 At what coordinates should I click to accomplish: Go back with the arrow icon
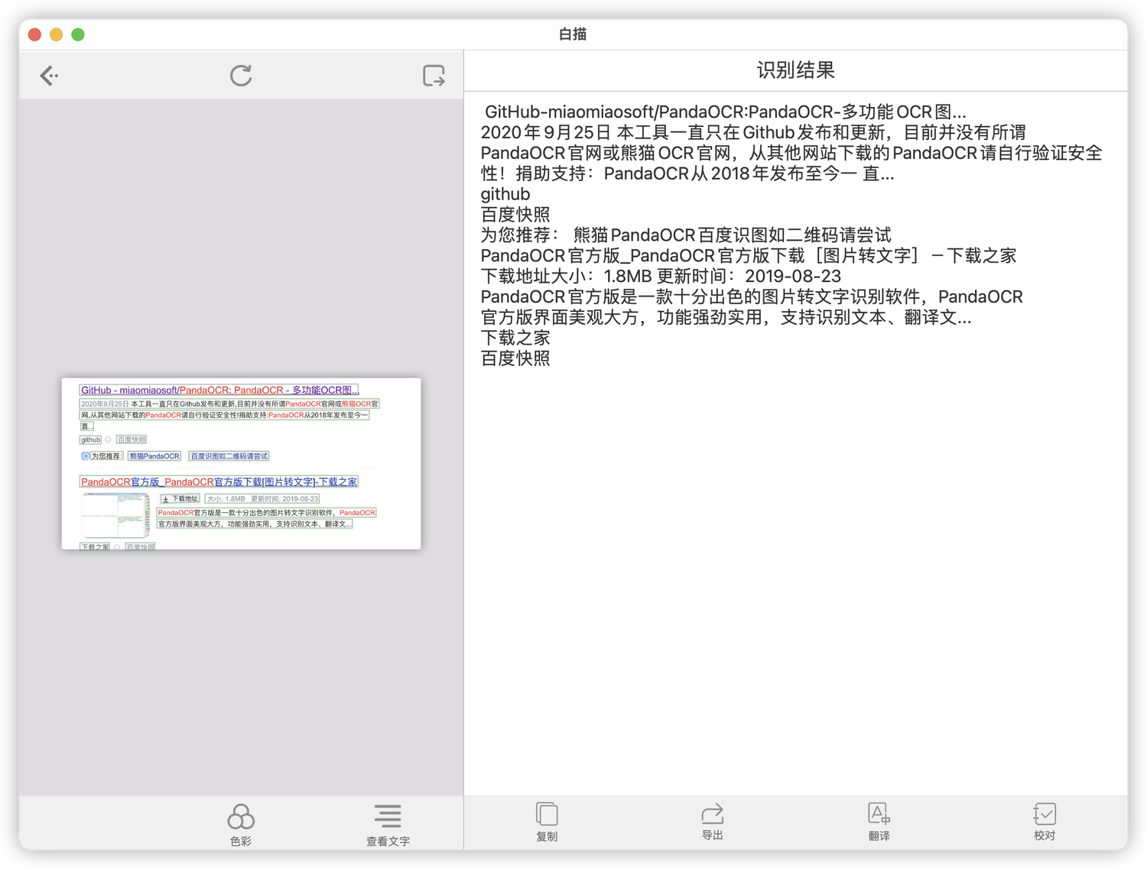(49, 75)
